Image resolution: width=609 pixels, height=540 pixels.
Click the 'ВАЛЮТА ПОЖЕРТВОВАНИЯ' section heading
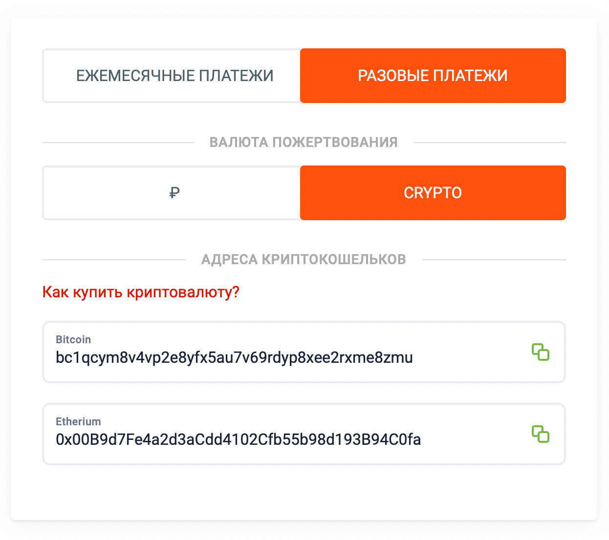(304, 143)
